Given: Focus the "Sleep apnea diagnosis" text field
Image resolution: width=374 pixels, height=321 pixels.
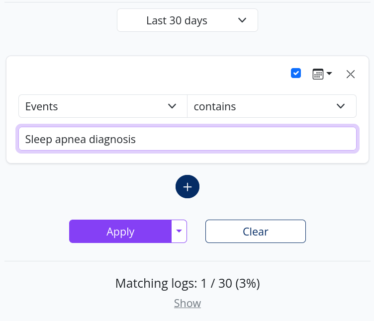Looking at the screenshot, I should point(187,139).
